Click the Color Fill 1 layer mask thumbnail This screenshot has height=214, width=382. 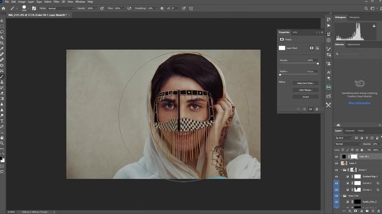(x=354, y=156)
